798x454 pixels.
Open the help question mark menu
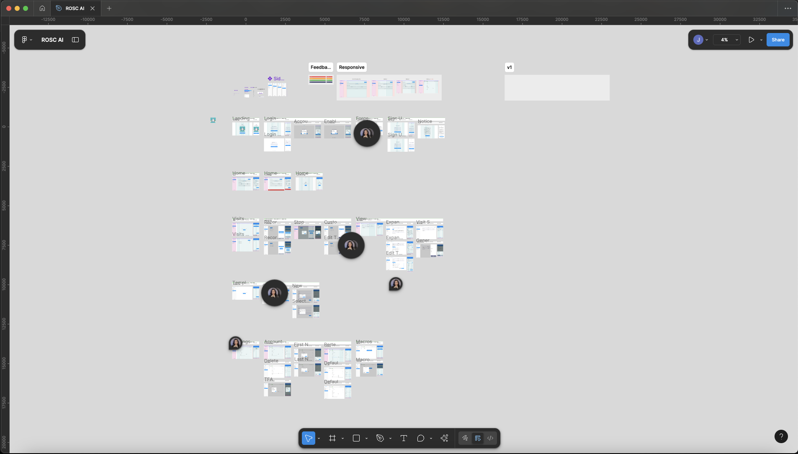tap(781, 436)
